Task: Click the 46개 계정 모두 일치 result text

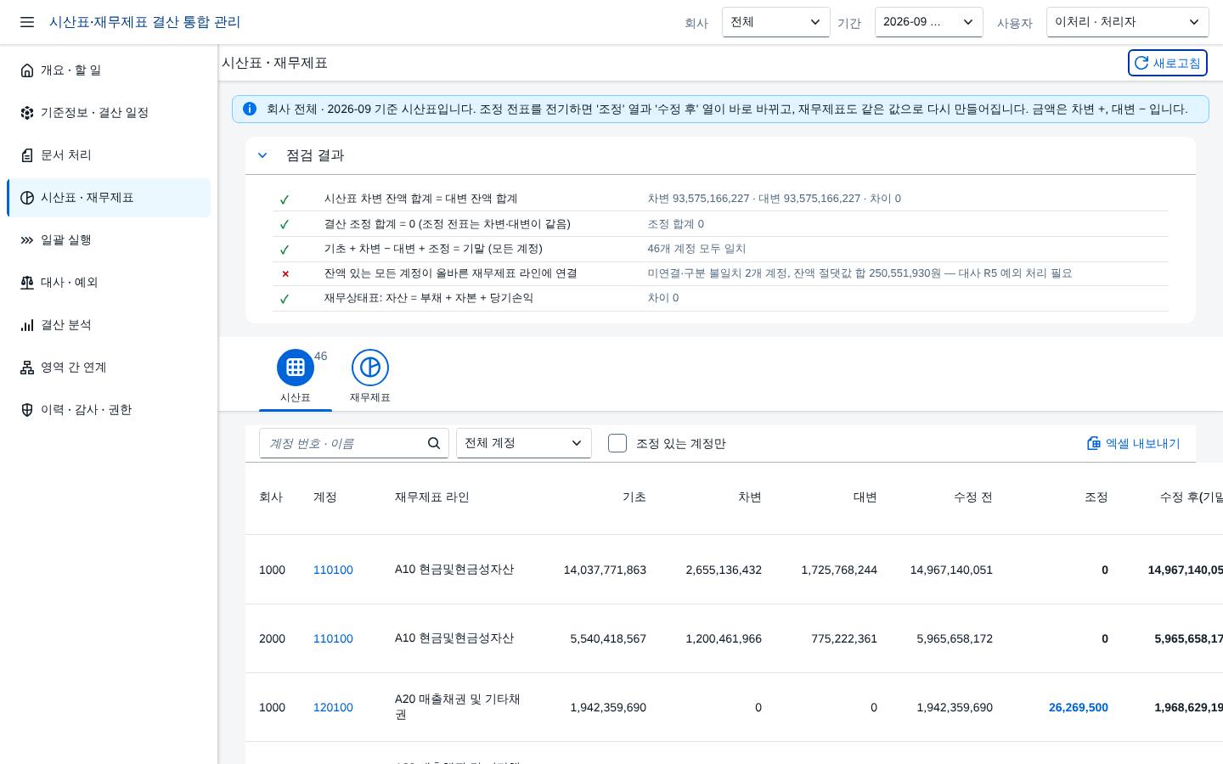Action: click(x=696, y=249)
